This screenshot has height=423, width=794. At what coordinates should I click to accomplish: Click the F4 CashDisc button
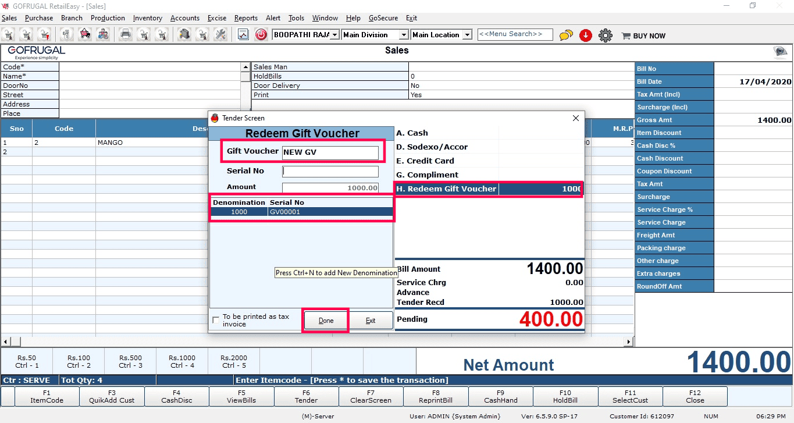pyautogui.click(x=176, y=396)
